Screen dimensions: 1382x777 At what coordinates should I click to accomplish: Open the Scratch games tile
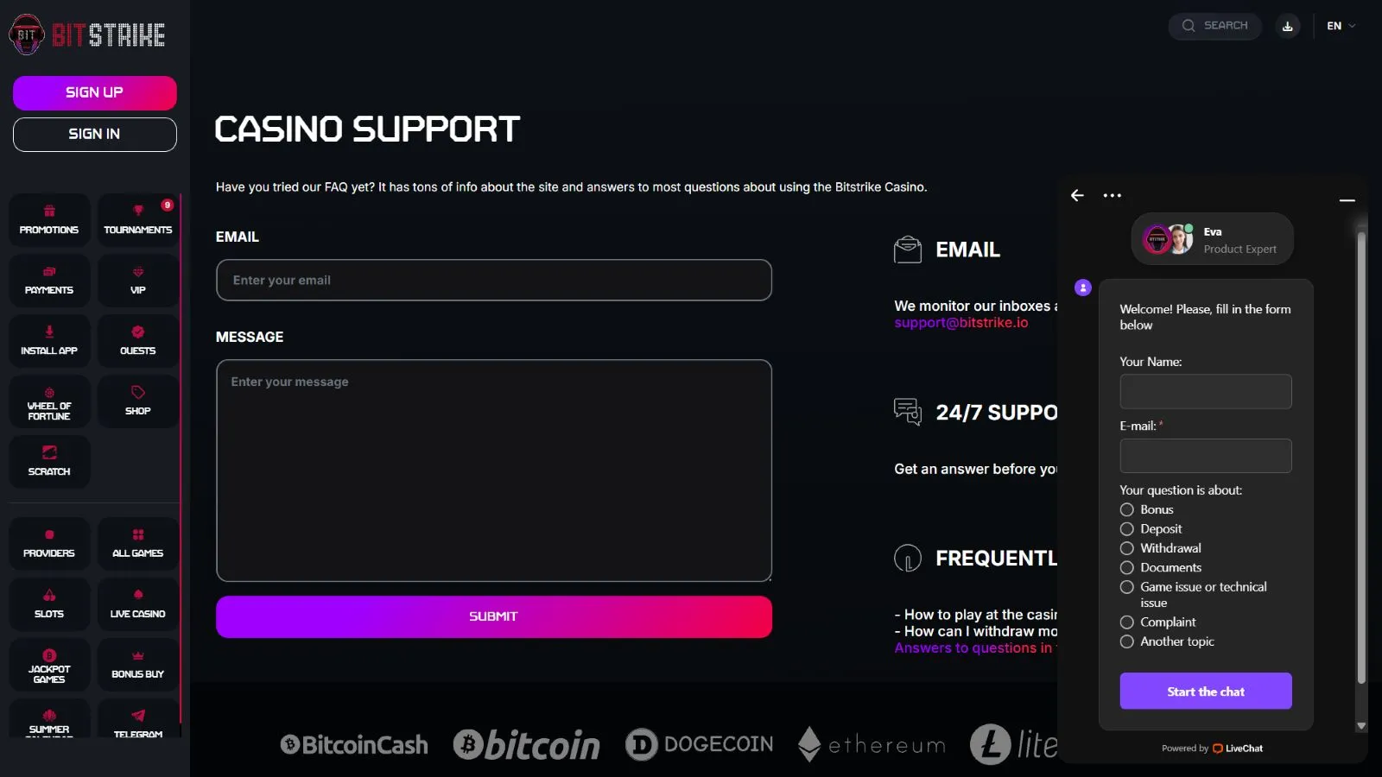[49, 462]
